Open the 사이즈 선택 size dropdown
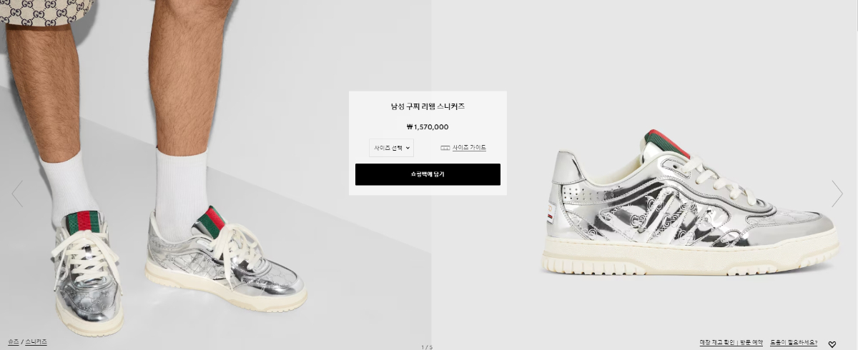This screenshot has width=858, height=350. pos(391,148)
